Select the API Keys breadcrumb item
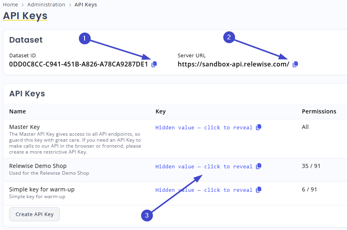The height and width of the screenshot is (230, 347). point(86,5)
